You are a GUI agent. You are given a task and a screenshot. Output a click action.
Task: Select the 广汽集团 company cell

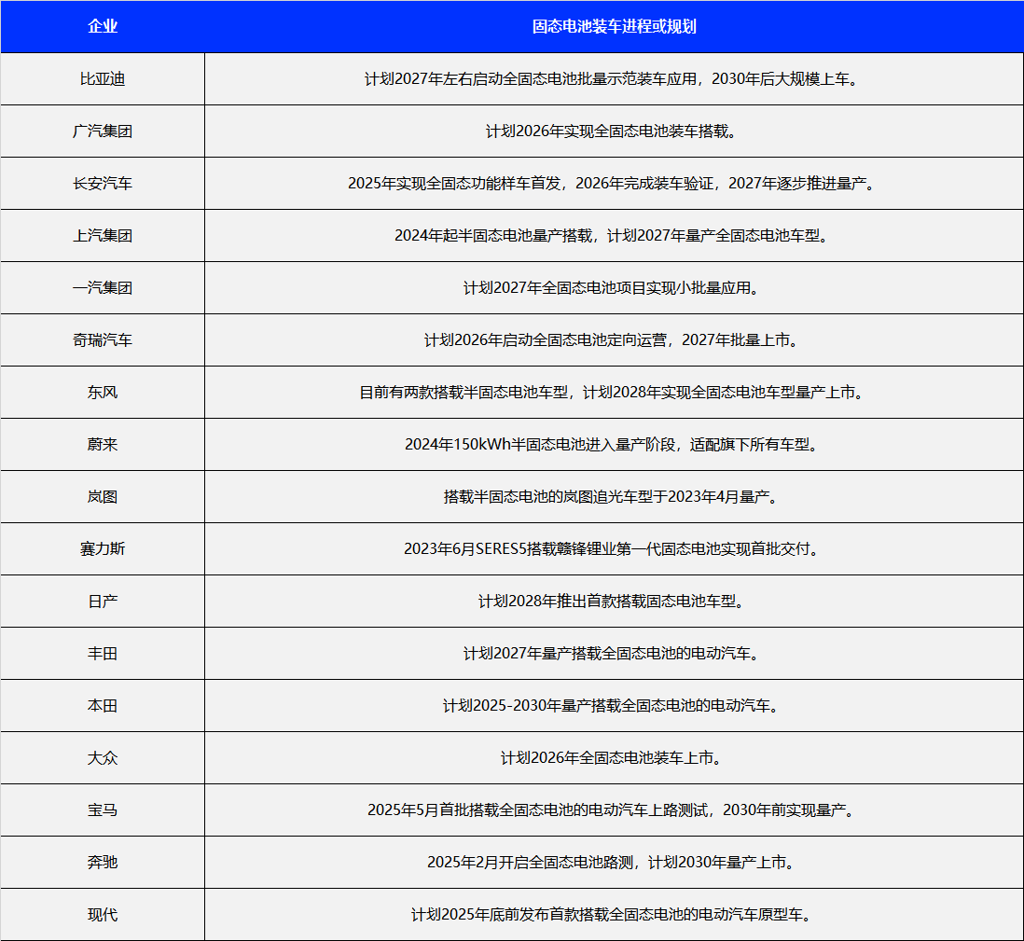click(103, 131)
